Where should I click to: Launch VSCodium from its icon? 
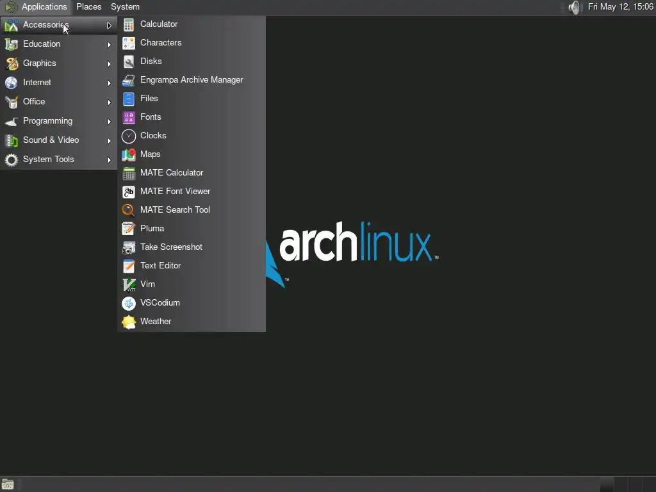[128, 303]
